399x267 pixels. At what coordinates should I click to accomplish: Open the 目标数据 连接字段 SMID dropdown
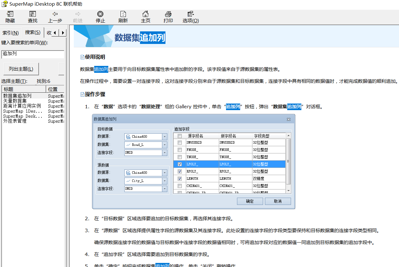(165, 153)
